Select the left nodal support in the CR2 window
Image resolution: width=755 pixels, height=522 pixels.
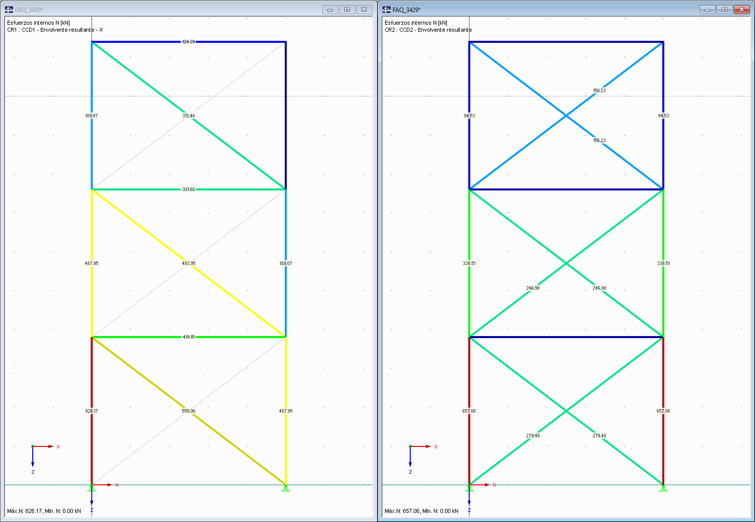point(469,488)
